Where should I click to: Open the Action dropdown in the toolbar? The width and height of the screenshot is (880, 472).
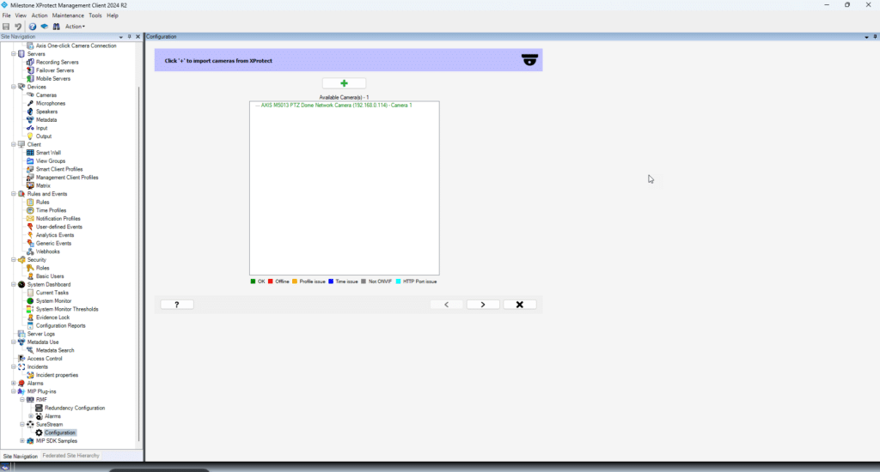pos(75,27)
